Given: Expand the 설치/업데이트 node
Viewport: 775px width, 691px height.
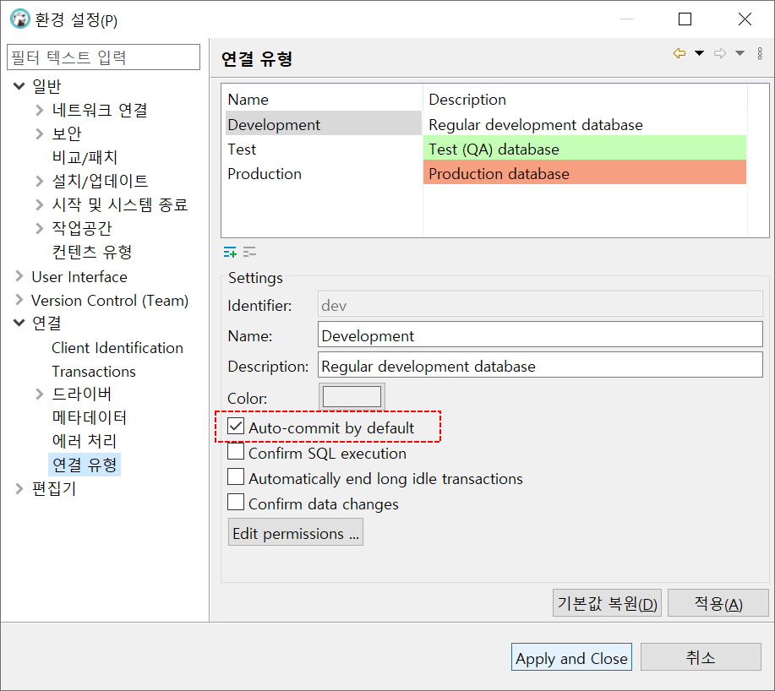Looking at the screenshot, I should tap(40, 181).
